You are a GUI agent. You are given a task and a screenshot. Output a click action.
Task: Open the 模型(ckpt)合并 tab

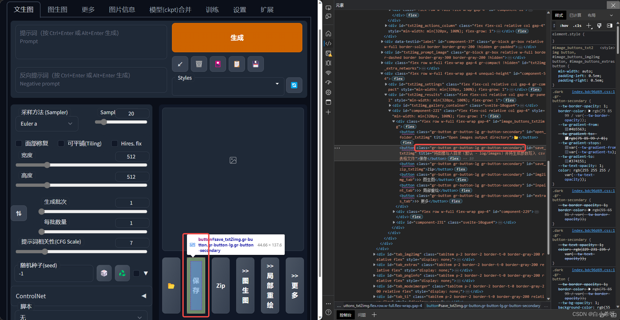coord(170,10)
